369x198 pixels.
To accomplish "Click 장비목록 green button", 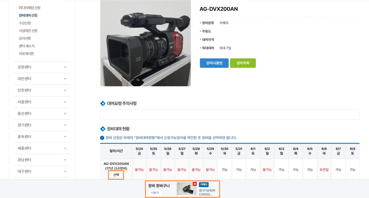I will click(x=243, y=63).
